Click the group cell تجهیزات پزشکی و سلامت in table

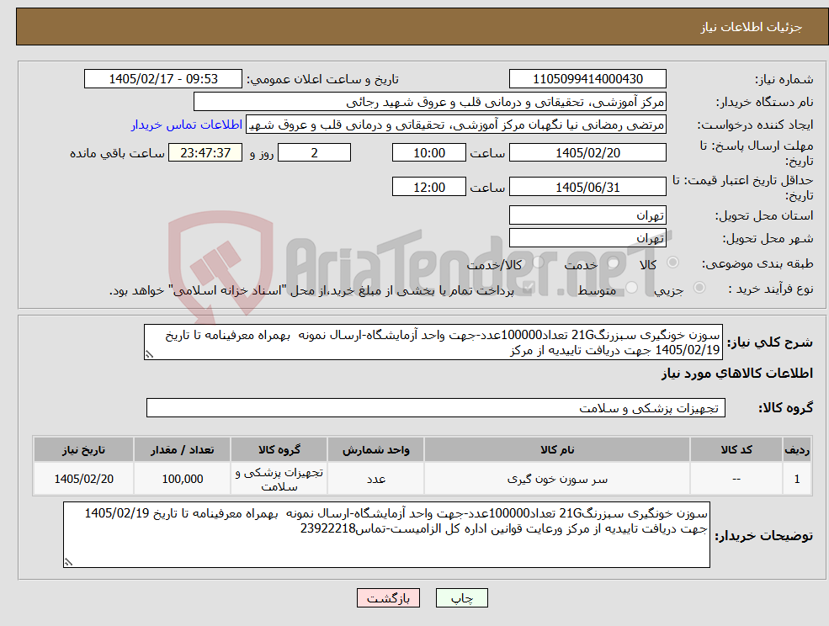(279, 479)
